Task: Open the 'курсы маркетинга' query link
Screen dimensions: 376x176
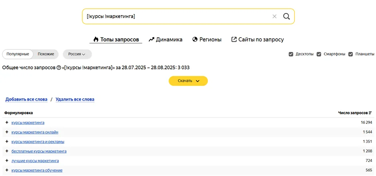Action: (28, 123)
